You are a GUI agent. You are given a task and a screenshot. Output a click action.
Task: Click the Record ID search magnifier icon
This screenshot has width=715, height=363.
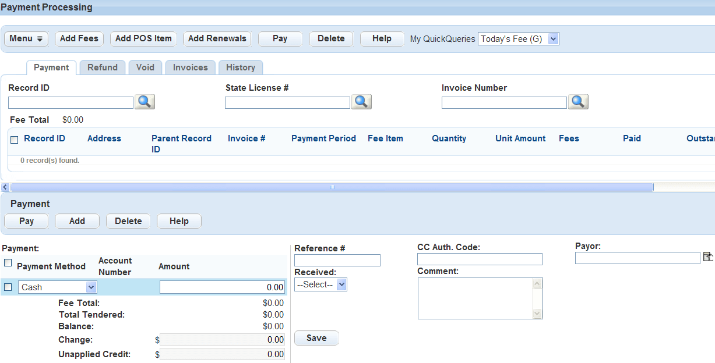coord(145,102)
